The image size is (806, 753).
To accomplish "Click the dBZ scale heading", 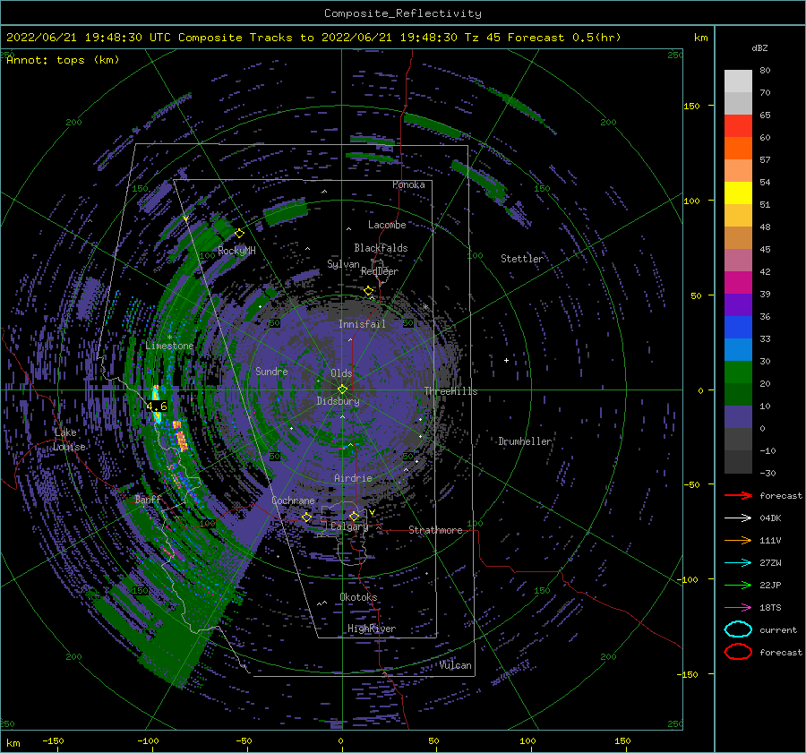I will (759, 47).
